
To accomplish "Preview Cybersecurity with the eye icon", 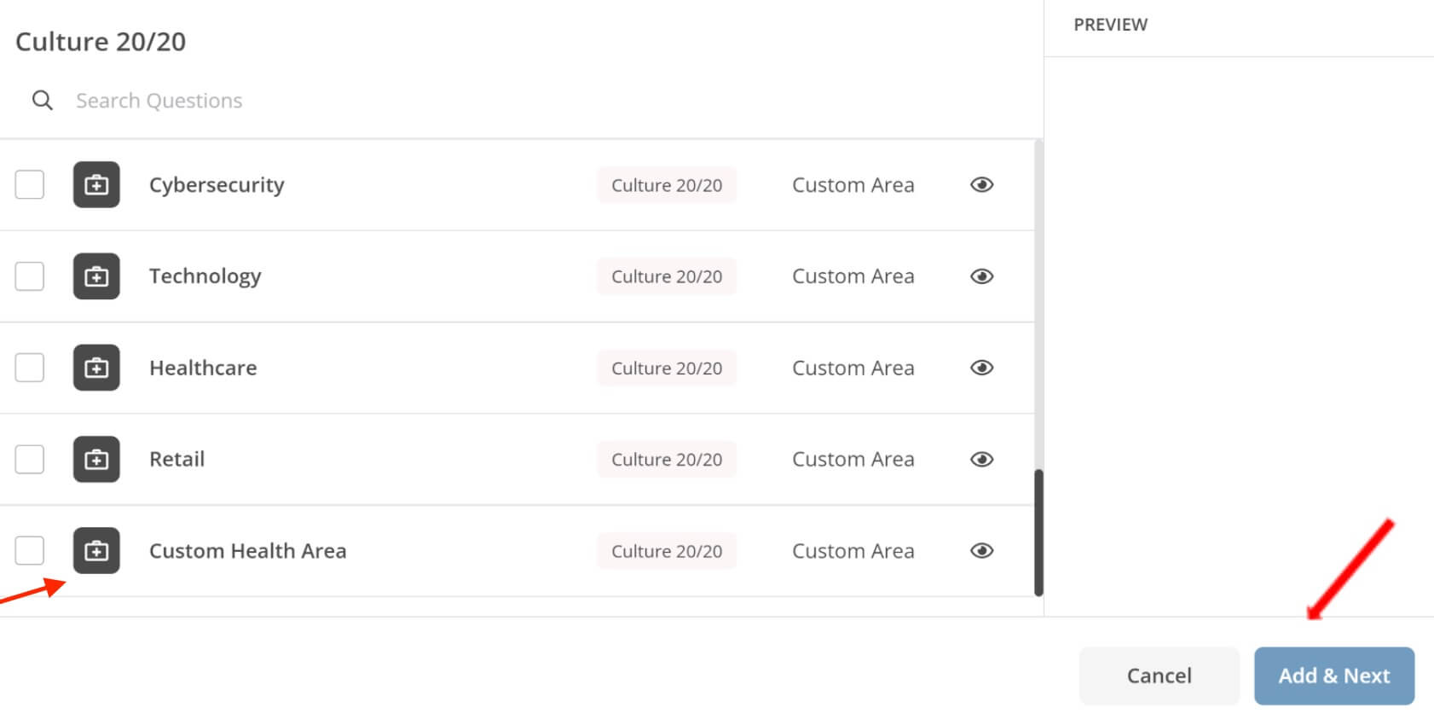I will pyautogui.click(x=981, y=184).
